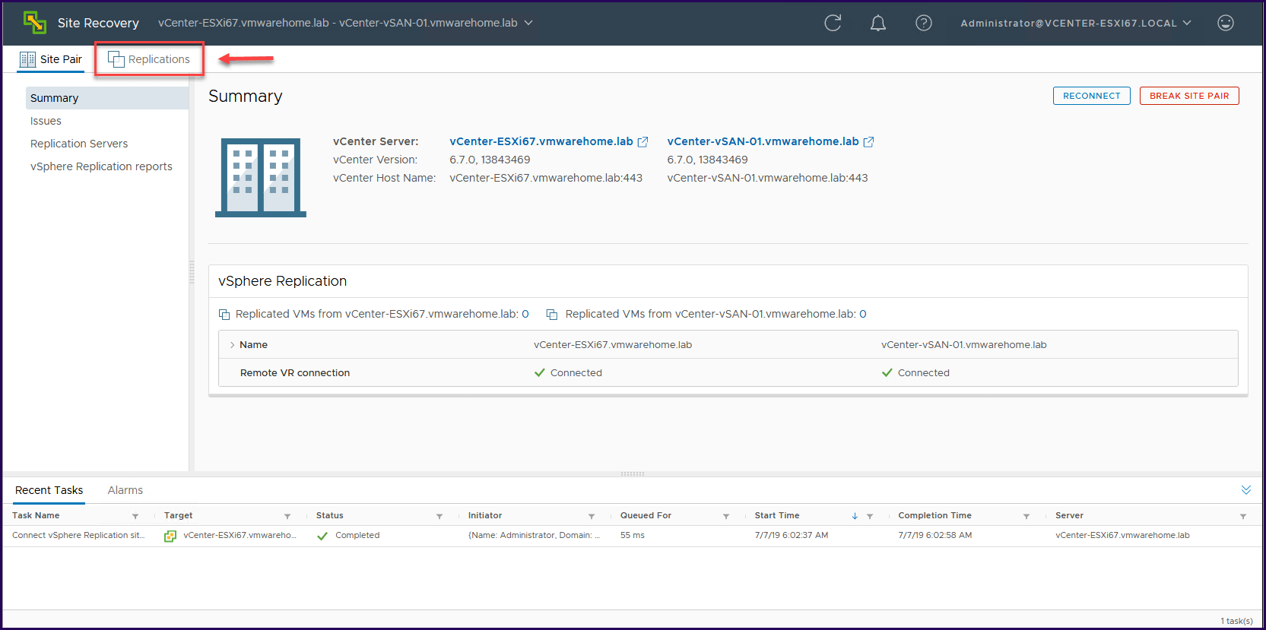
Task: Expand the Name row chevron
Action: (x=232, y=345)
